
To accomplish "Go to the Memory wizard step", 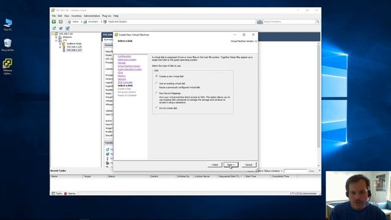I will (122, 76).
